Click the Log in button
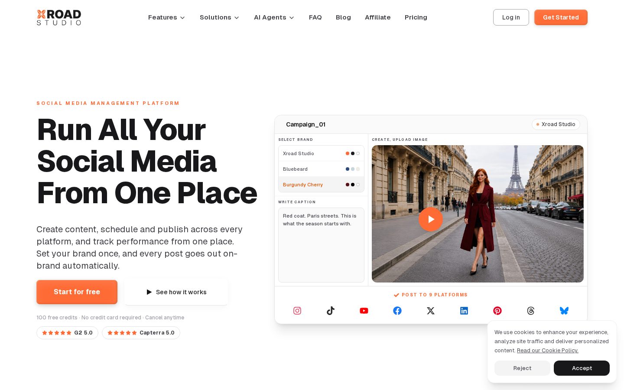Screen dimensions: 624x390 (511, 17)
